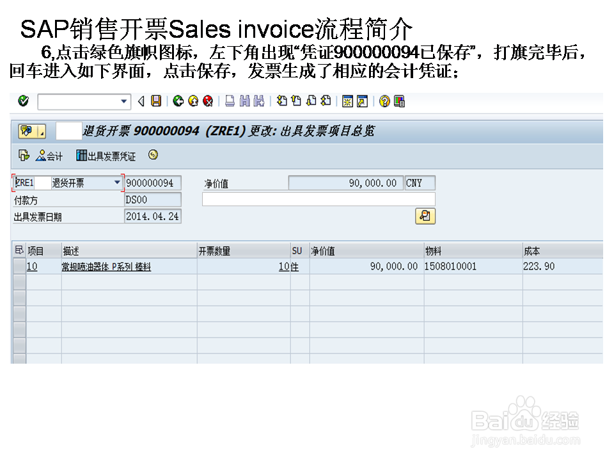Expand the title bar button's small arrow
The height and width of the screenshot is (461, 614).
click(42, 132)
